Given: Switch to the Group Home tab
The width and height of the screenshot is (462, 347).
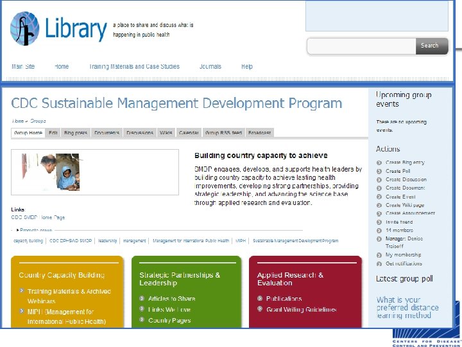Looking at the screenshot, I should tap(28, 133).
